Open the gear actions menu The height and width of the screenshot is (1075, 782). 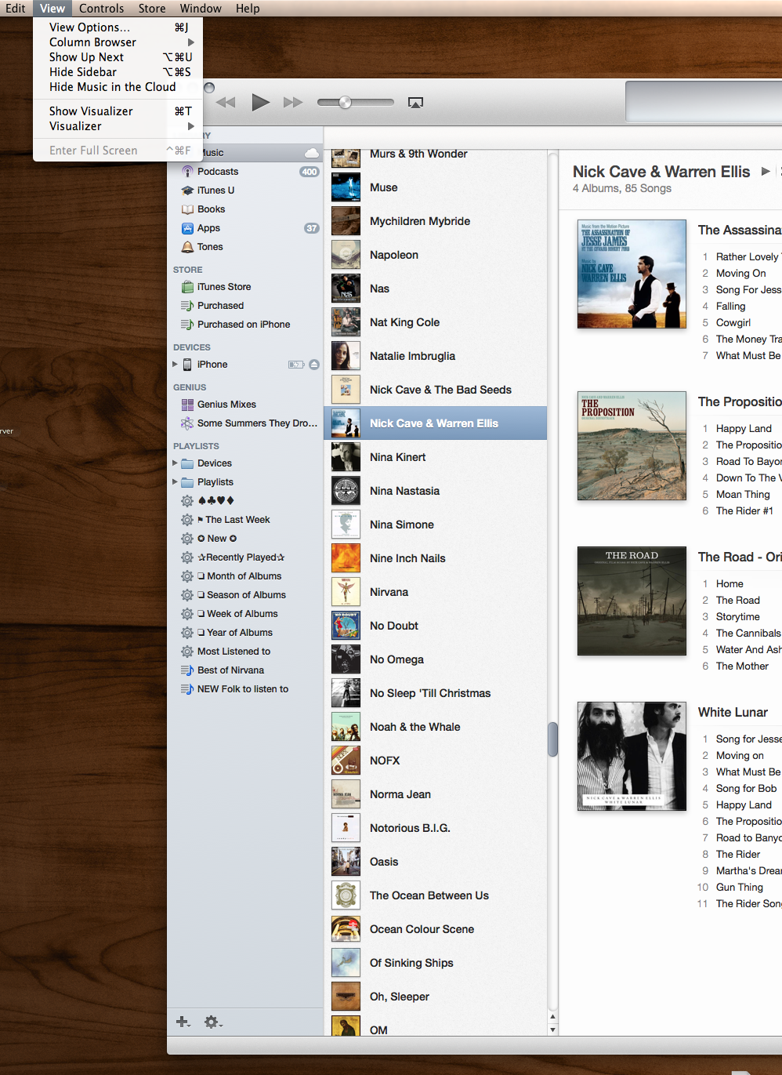(x=213, y=1022)
